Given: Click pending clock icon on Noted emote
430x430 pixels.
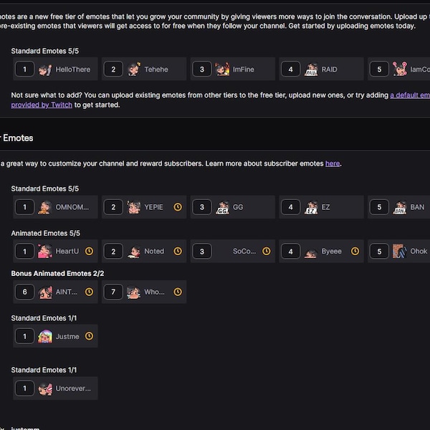Looking at the screenshot, I should (178, 252).
